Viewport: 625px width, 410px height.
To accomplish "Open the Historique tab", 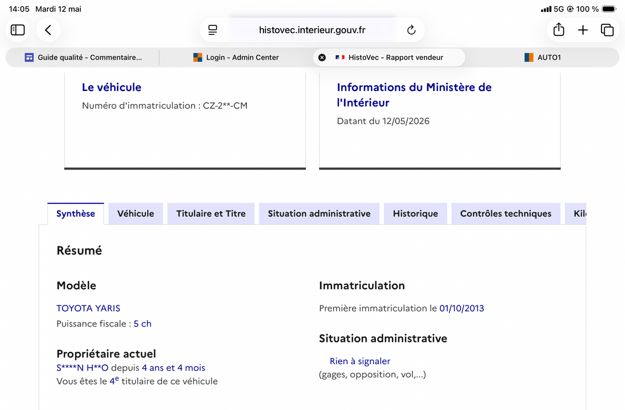I will 416,213.
